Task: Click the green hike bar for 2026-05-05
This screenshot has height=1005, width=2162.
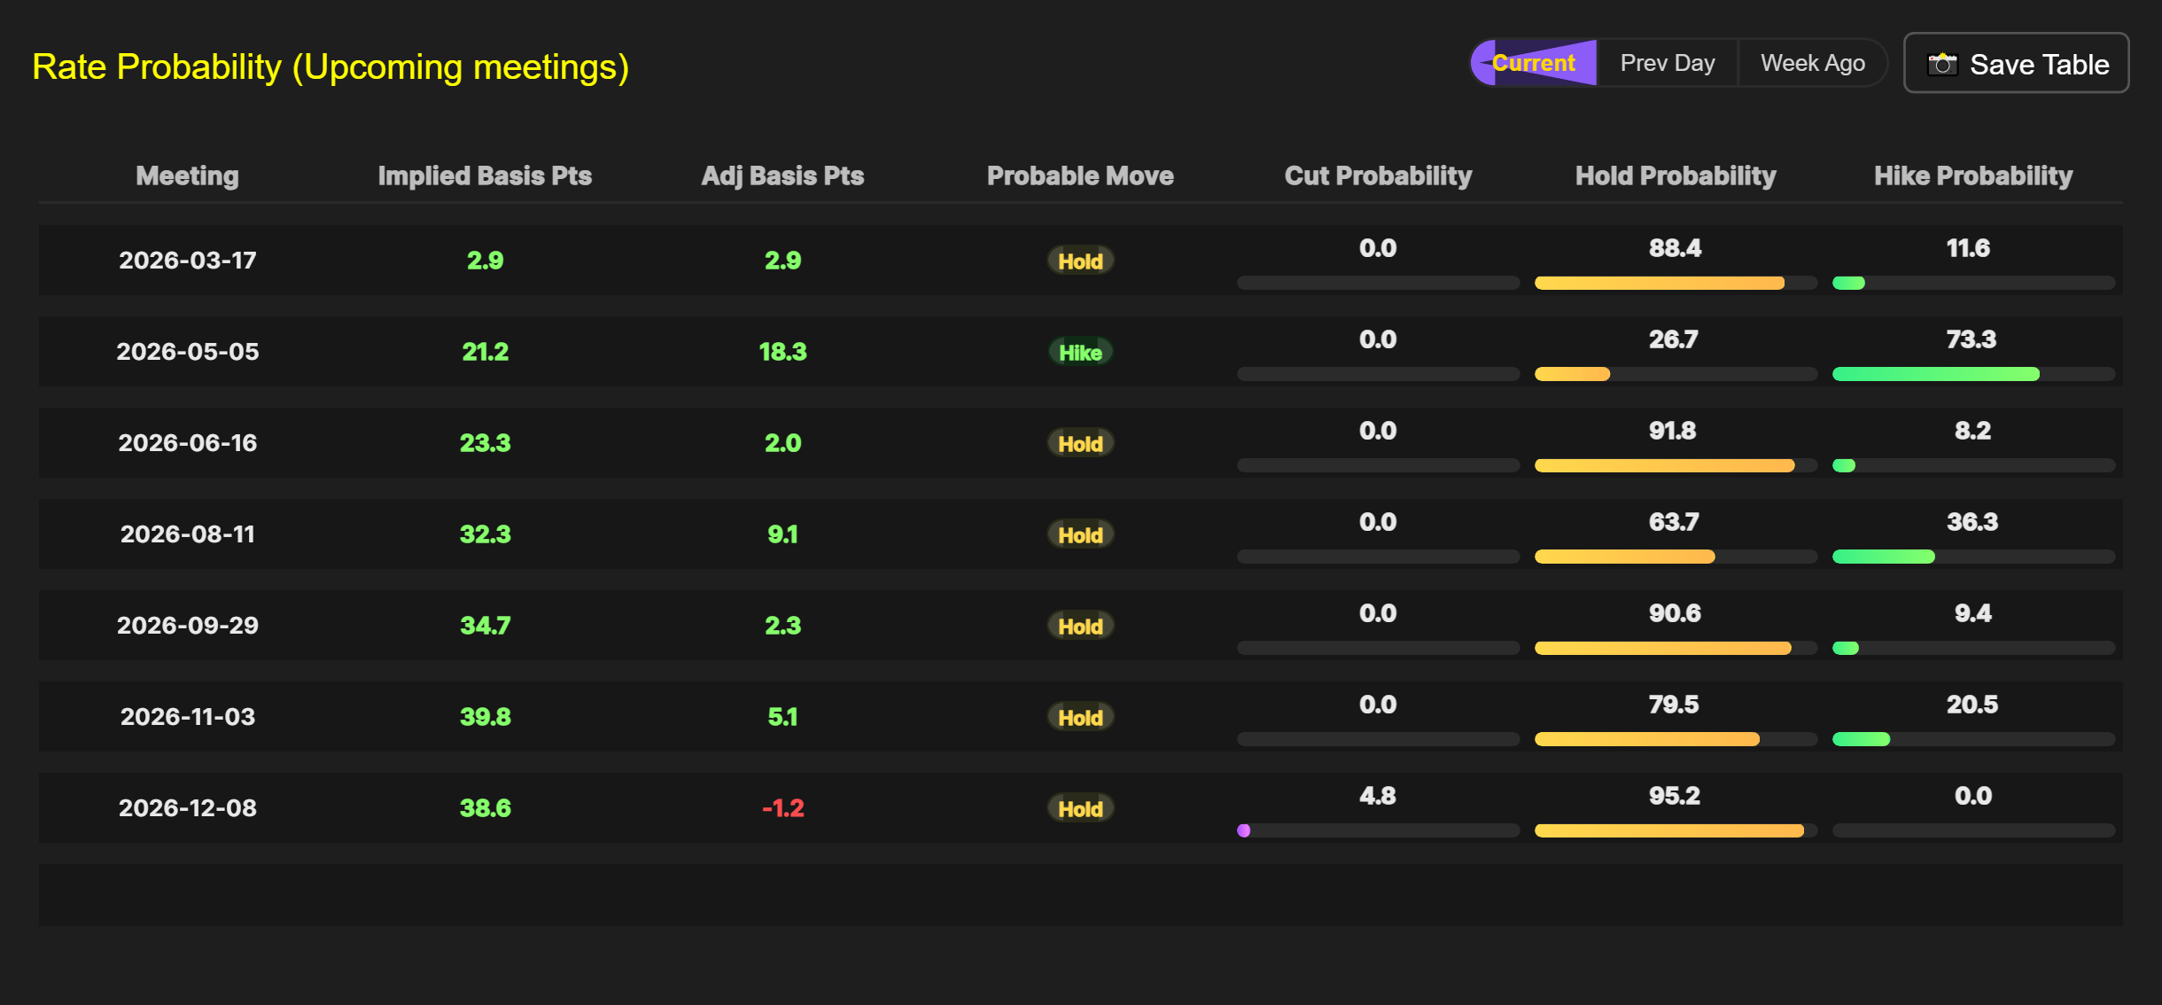Action: tap(1935, 374)
